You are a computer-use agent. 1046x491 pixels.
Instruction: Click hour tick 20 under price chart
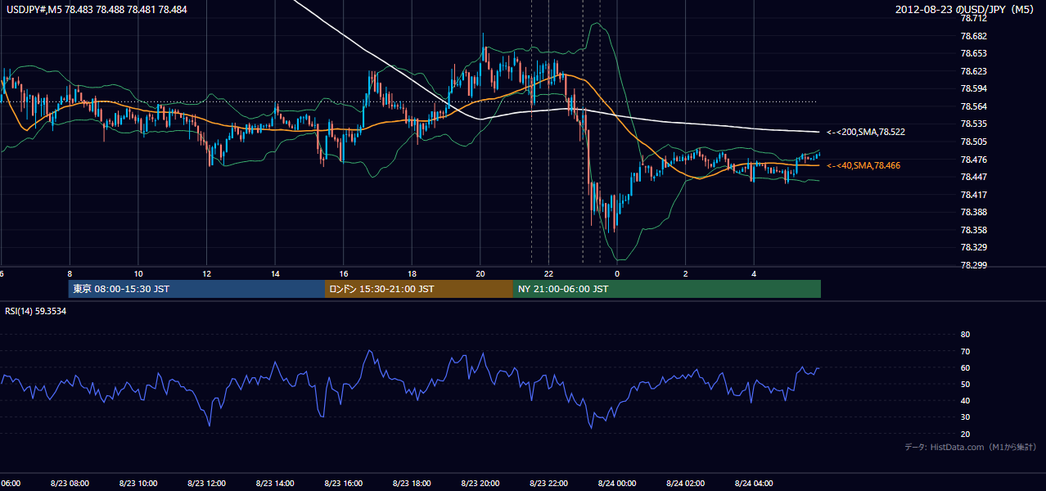click(480, 274)
